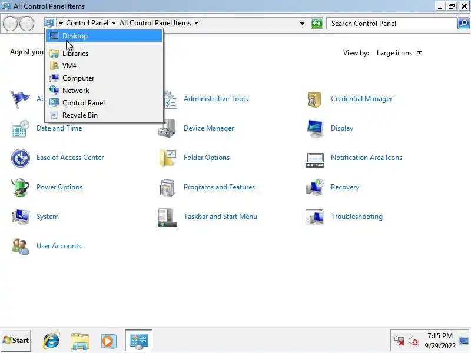Open Recovery link
Viewport: 471px width, 353px height.
pyautogui.click(x=345, y=187)
